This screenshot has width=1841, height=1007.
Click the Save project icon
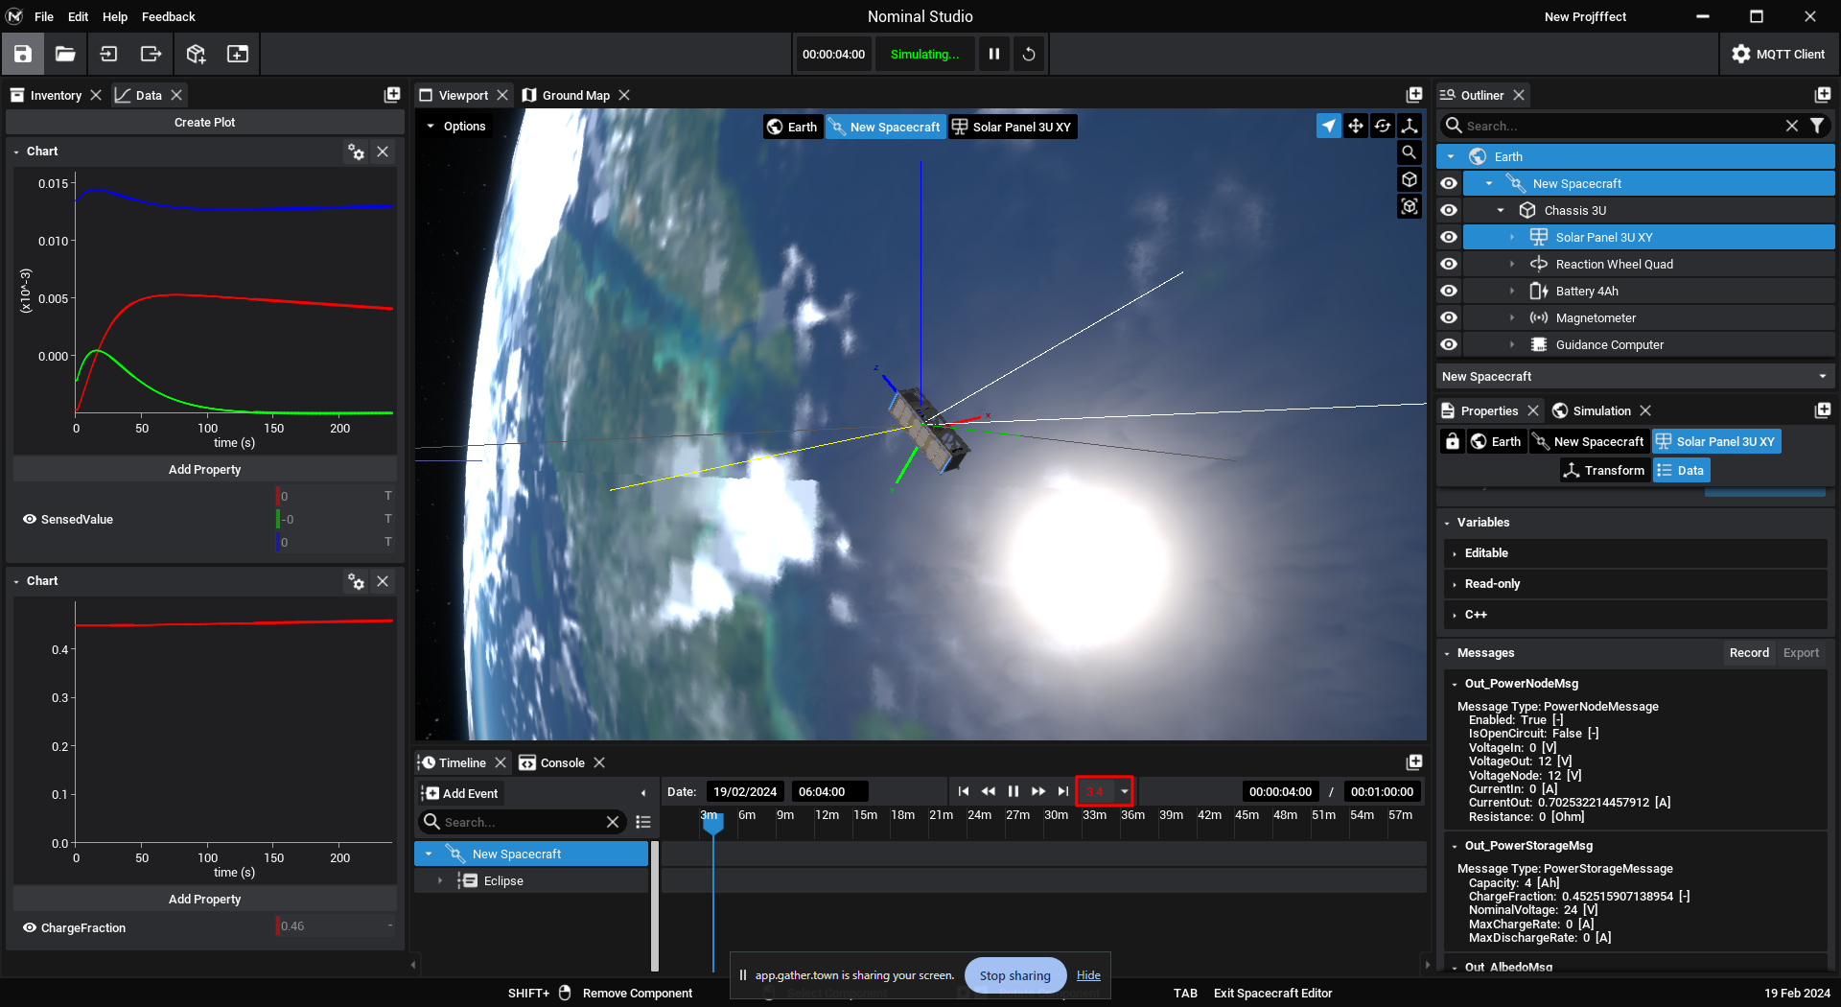click(x=23, y=54)
